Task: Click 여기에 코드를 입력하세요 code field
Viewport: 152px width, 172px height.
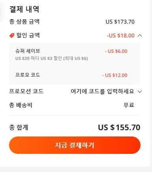Action: click(x=103, y=91)
